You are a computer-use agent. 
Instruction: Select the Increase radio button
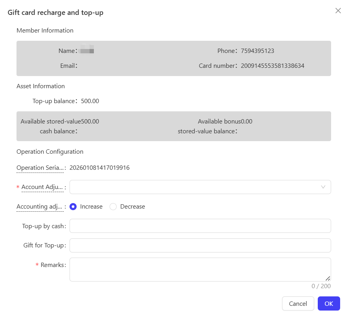tap(73, 207)
